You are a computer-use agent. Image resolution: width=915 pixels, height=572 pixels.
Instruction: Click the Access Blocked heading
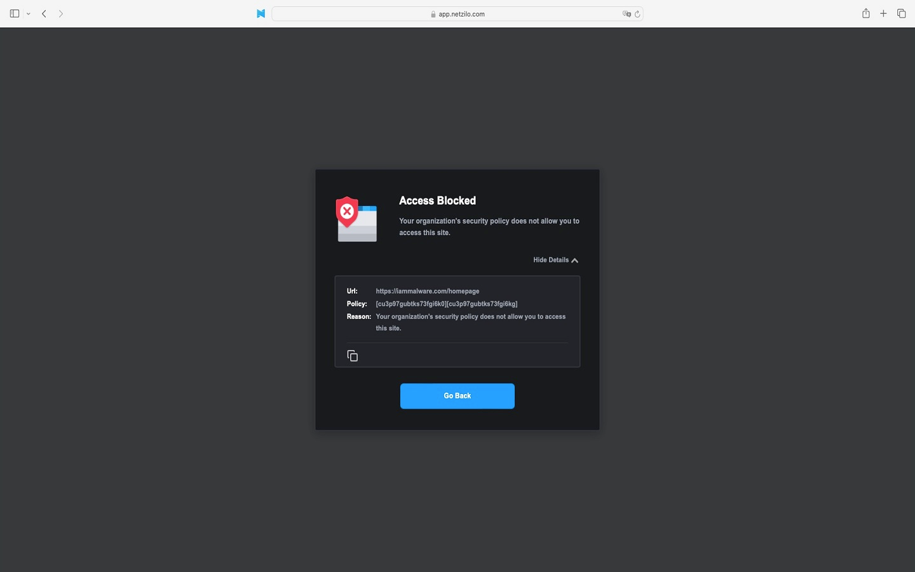tap(437, 201)
